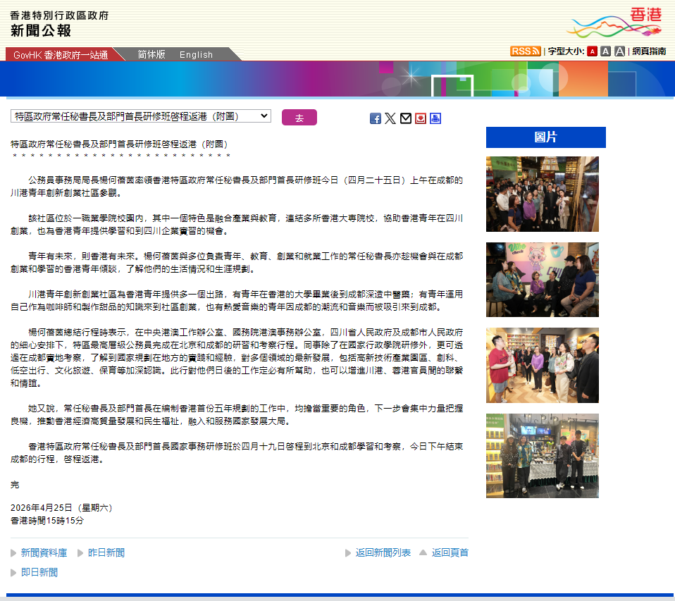This screenshot has height=601, width=675.
Task: Open the orange RSS feed button
Action: point(526,51)
